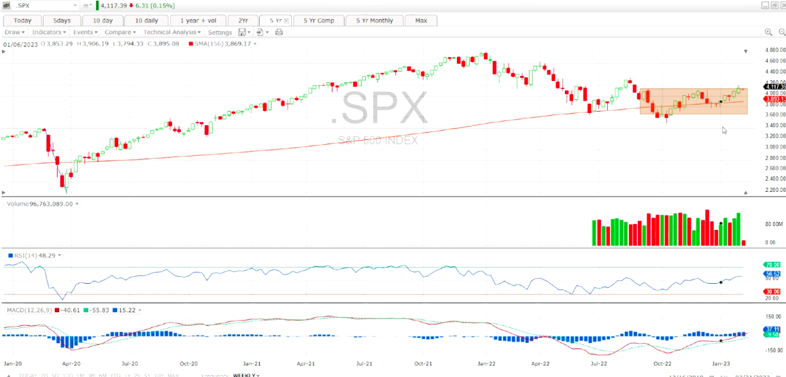786x377 pixels.
Task: Click the black dot marker on RSI line
Action: pyautogui.click(x=721, y=282)
